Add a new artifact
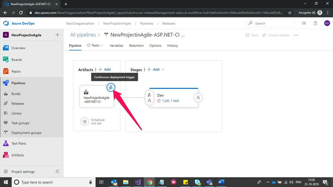 coord(105,69)
